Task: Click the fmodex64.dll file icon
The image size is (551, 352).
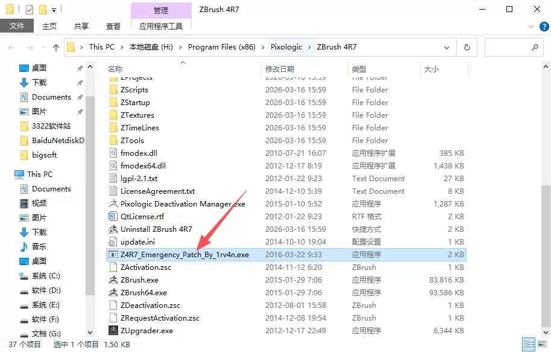Action: [x=113, y=166]
